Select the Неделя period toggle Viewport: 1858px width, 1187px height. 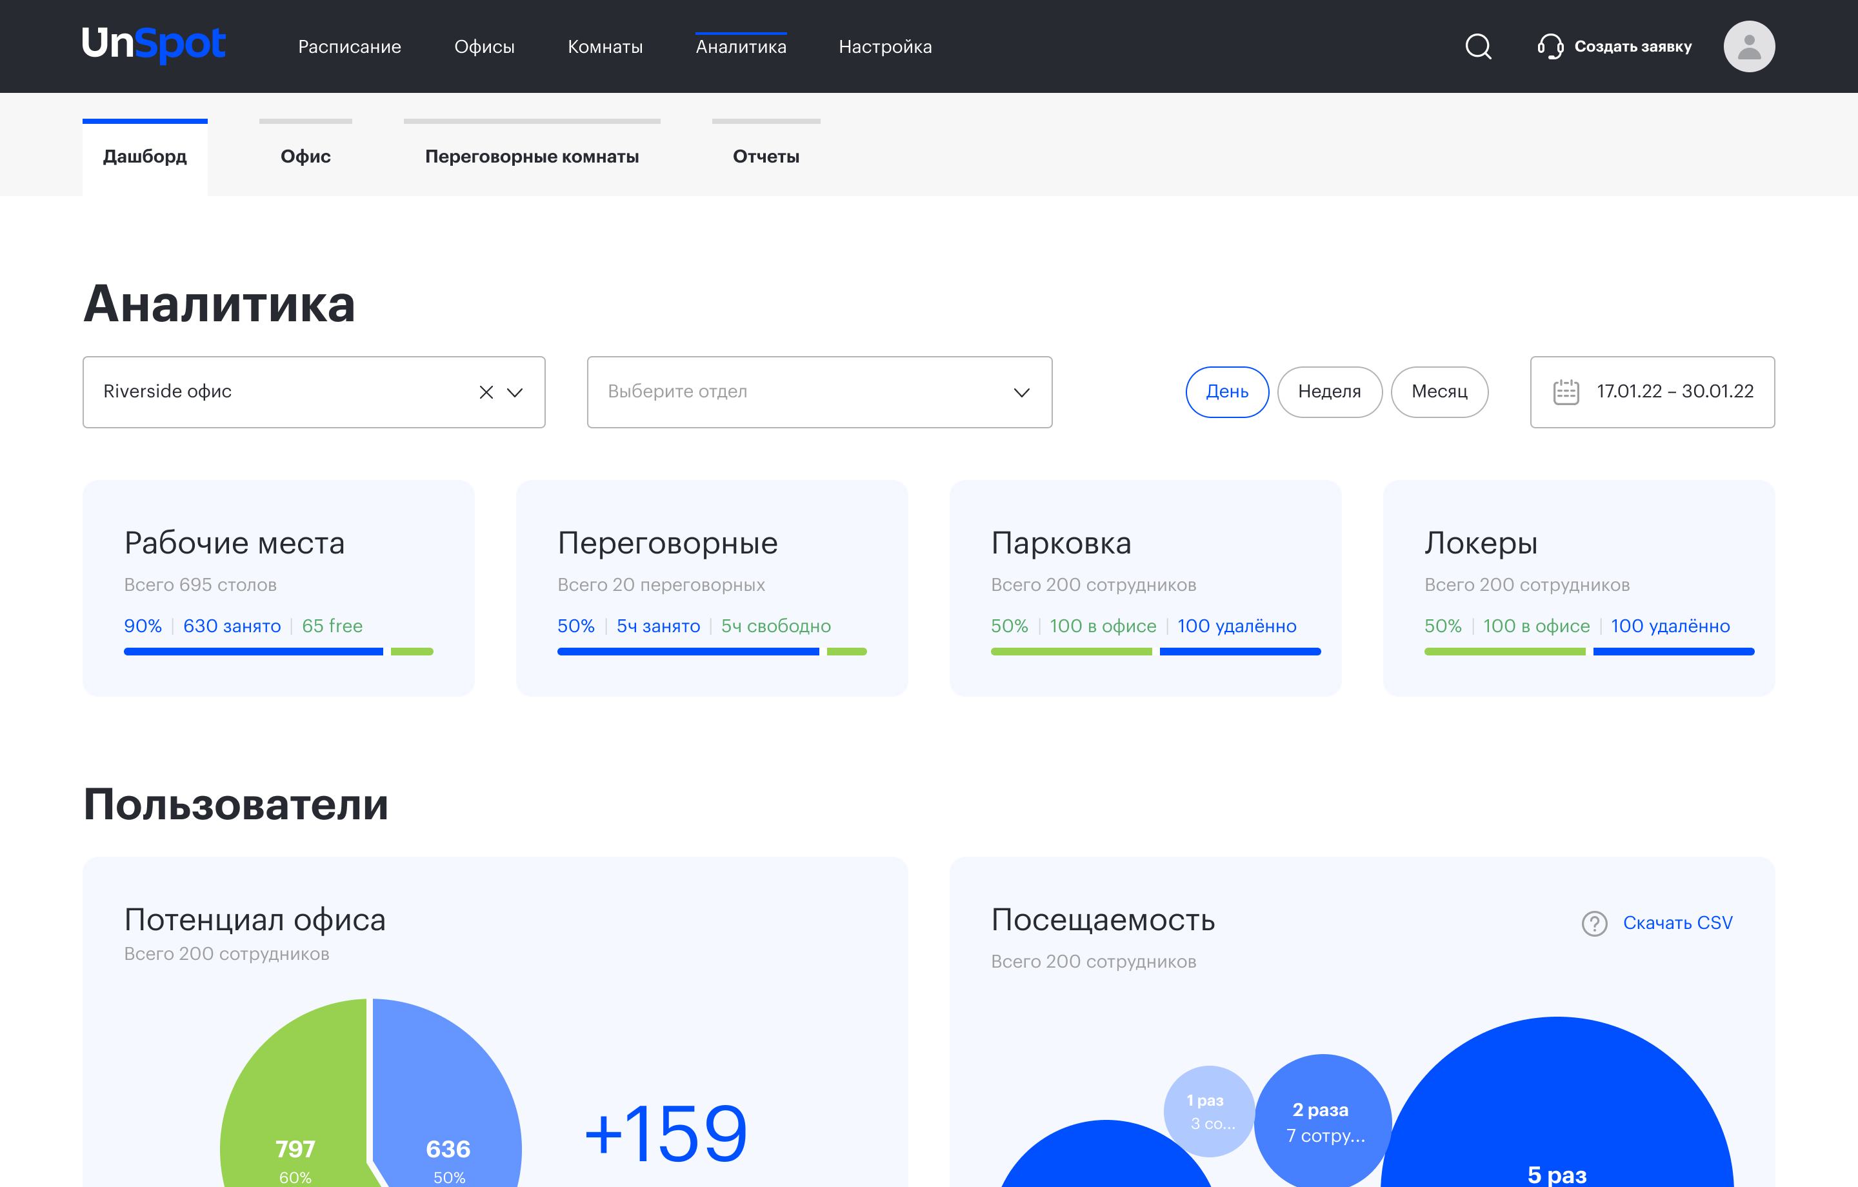coord(1330,392)
